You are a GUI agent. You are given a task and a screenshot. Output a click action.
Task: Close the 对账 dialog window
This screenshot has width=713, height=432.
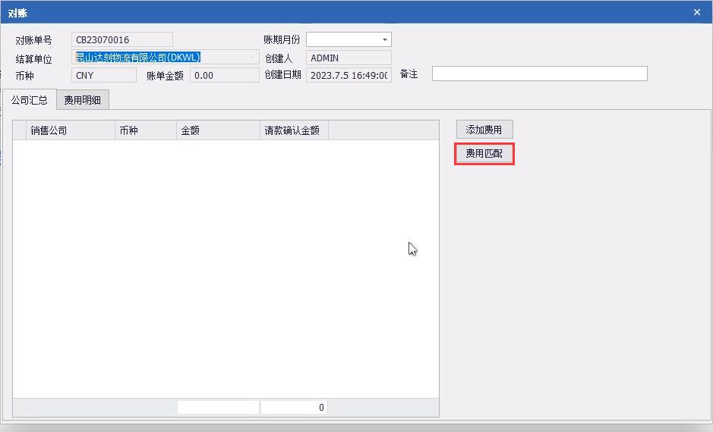coord(696,12)
